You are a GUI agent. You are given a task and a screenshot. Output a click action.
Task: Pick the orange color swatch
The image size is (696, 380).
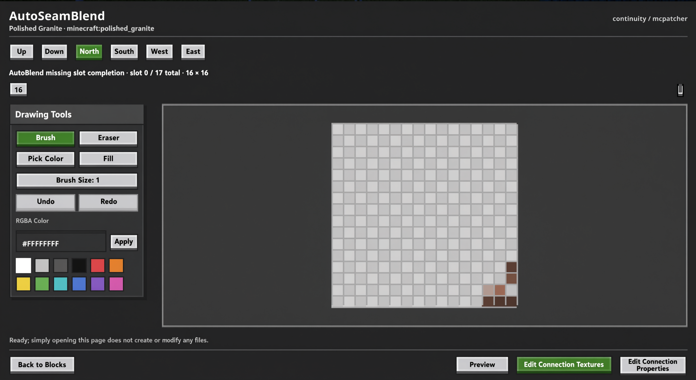pos(116,266)
